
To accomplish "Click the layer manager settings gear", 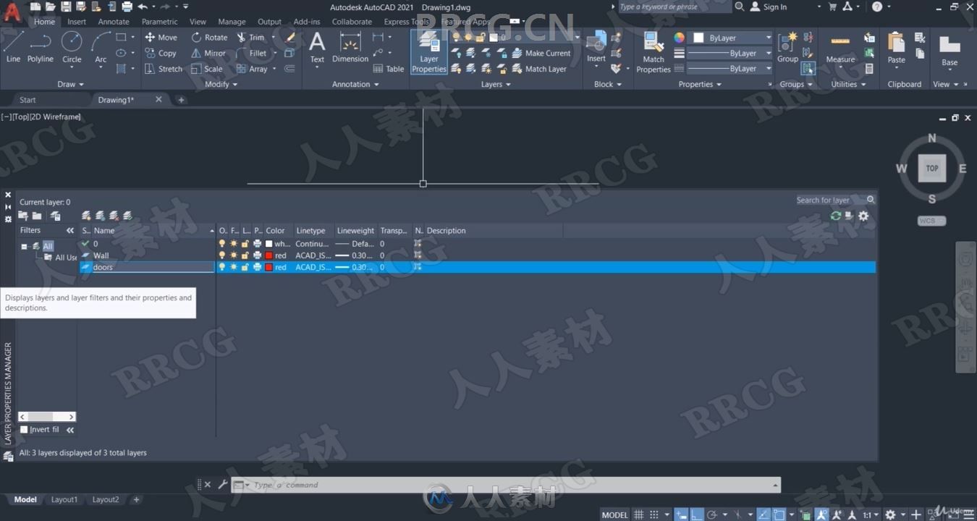I will click(x=863, y=216).
